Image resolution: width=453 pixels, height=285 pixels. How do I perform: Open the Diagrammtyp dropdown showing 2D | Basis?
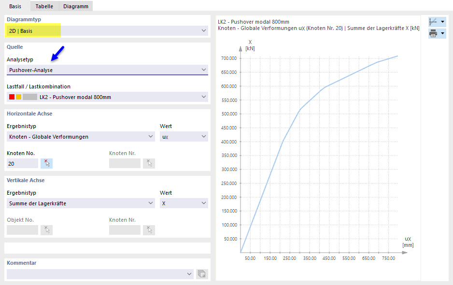point(107,30)
